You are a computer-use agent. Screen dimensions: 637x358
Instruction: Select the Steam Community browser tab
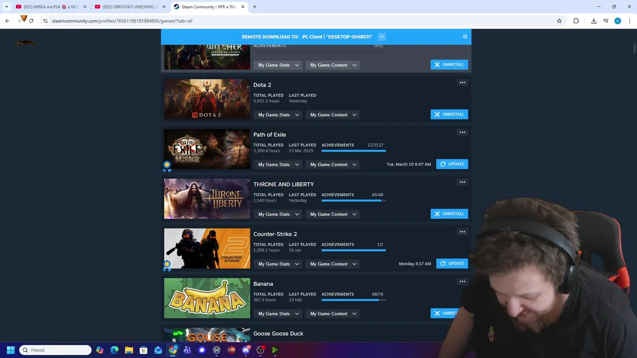(209, 7)
